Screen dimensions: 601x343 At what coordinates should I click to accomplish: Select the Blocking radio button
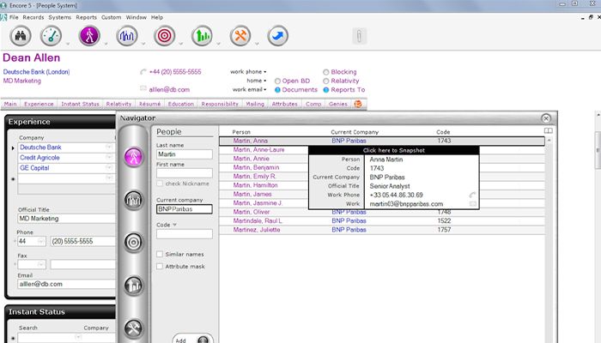[325, 72]
